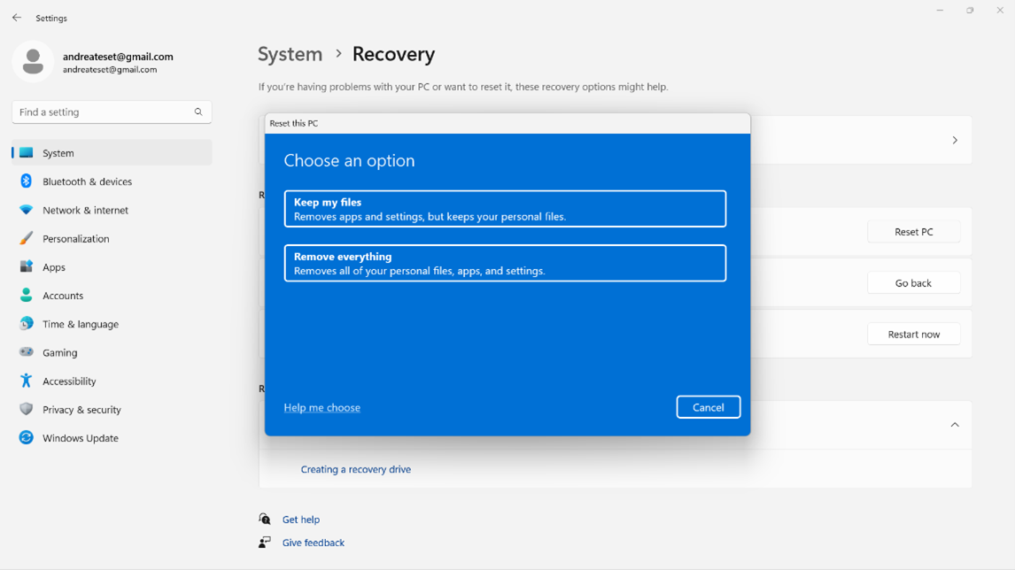Click the Time & language globe icon
Viewport: 1015px width, 570px height.
coord(26,324)
